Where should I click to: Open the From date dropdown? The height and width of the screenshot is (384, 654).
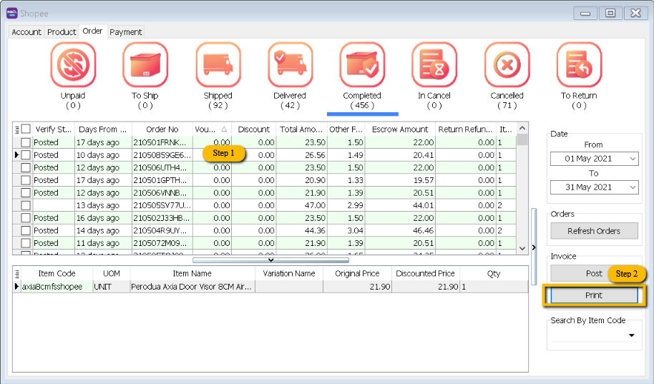pyautogui.click(x=632, y=159)
